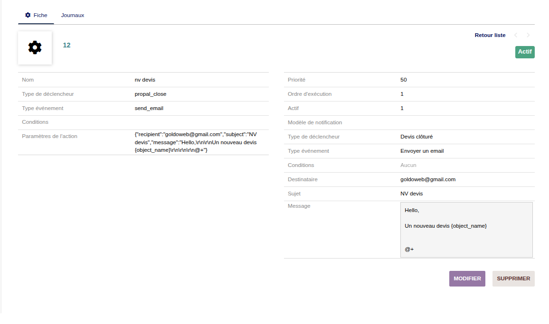Click the small gear icon in Fiche tab
Viewport: 549px width, 324px height.
(x=28, y=15)
